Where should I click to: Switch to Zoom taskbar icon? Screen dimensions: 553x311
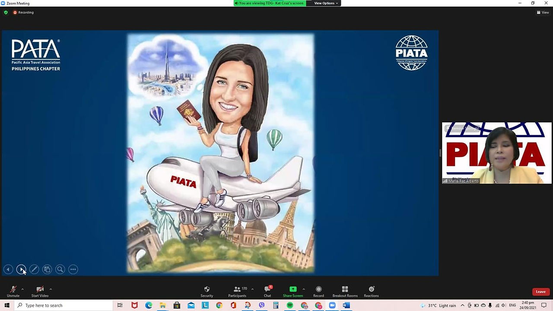click(332, 305)
